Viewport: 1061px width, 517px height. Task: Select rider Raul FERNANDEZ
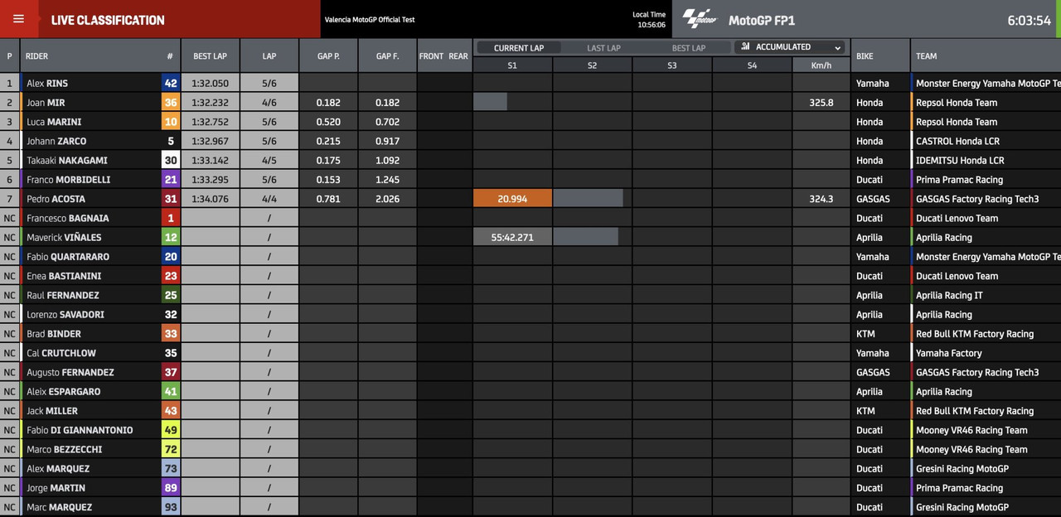[x=63, y=295]
